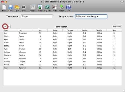Select Brett in the First column
Screen dimensions: 125x92
click(6, 58)
